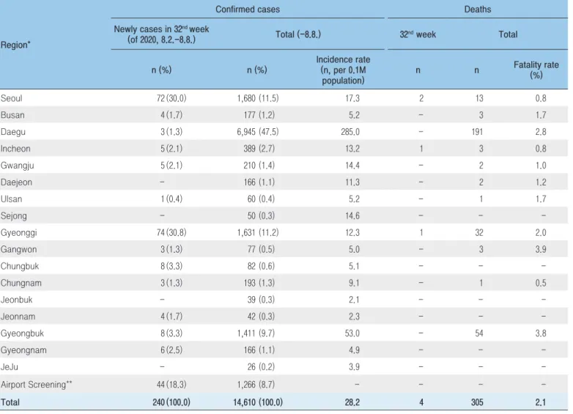Click the 'Gyeongbuk' row label
The height and width of the screenshot is (414, 573).
22,333
